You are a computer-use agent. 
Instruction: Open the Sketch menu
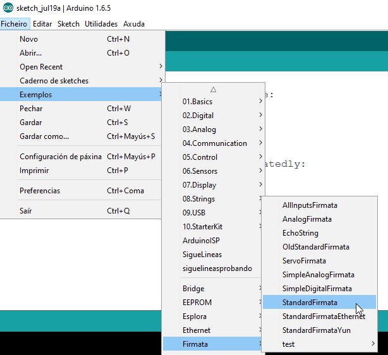tap(68, 24)
